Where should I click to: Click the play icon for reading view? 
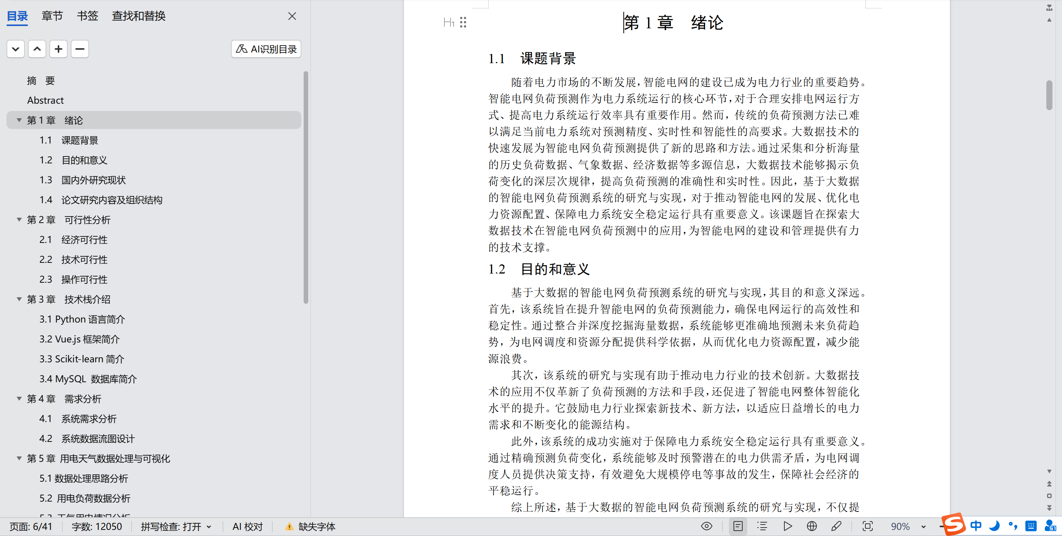coord(787,526)
